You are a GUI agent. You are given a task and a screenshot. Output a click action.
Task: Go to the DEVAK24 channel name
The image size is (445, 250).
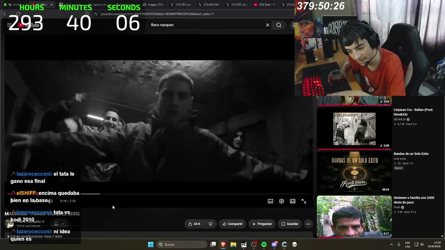(399, 119)
